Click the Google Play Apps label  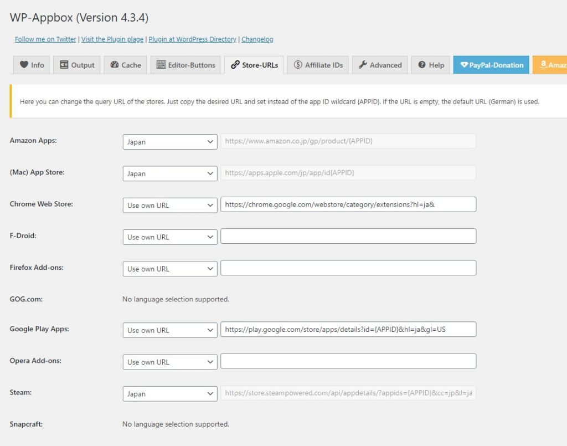39,329
